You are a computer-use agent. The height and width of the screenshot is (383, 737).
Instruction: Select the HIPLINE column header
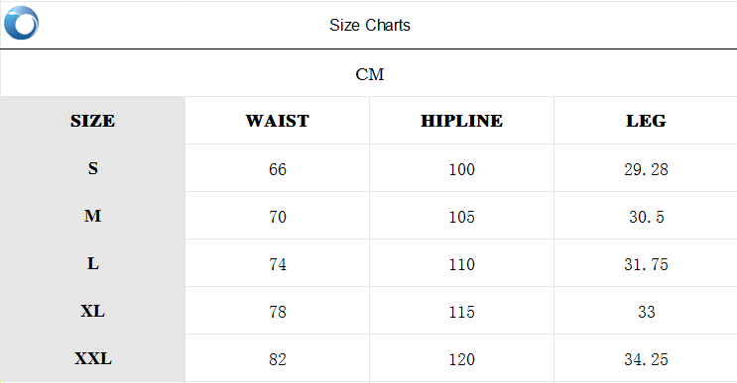point(461,121)
